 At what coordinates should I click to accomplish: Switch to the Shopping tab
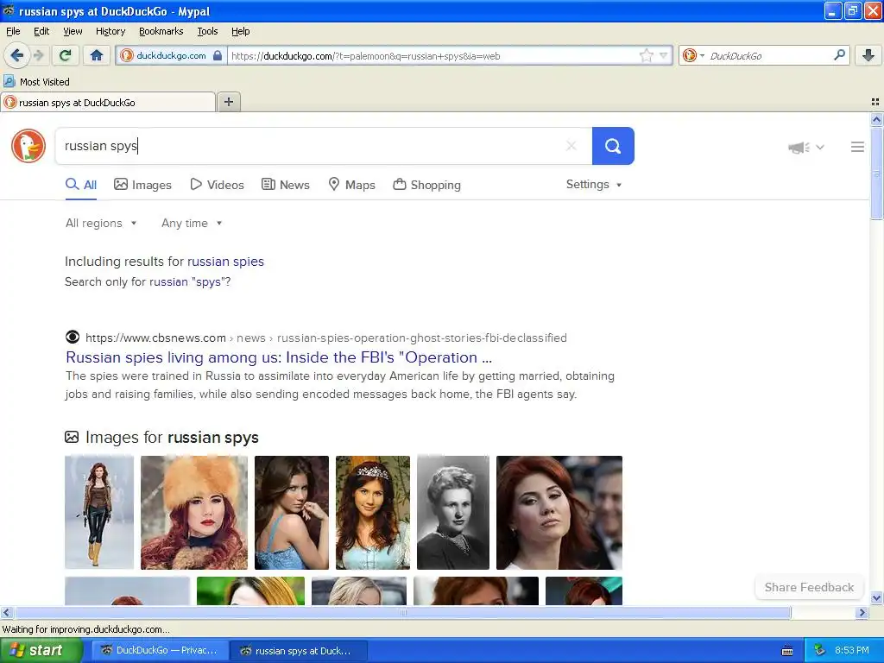tap(426, 185)
